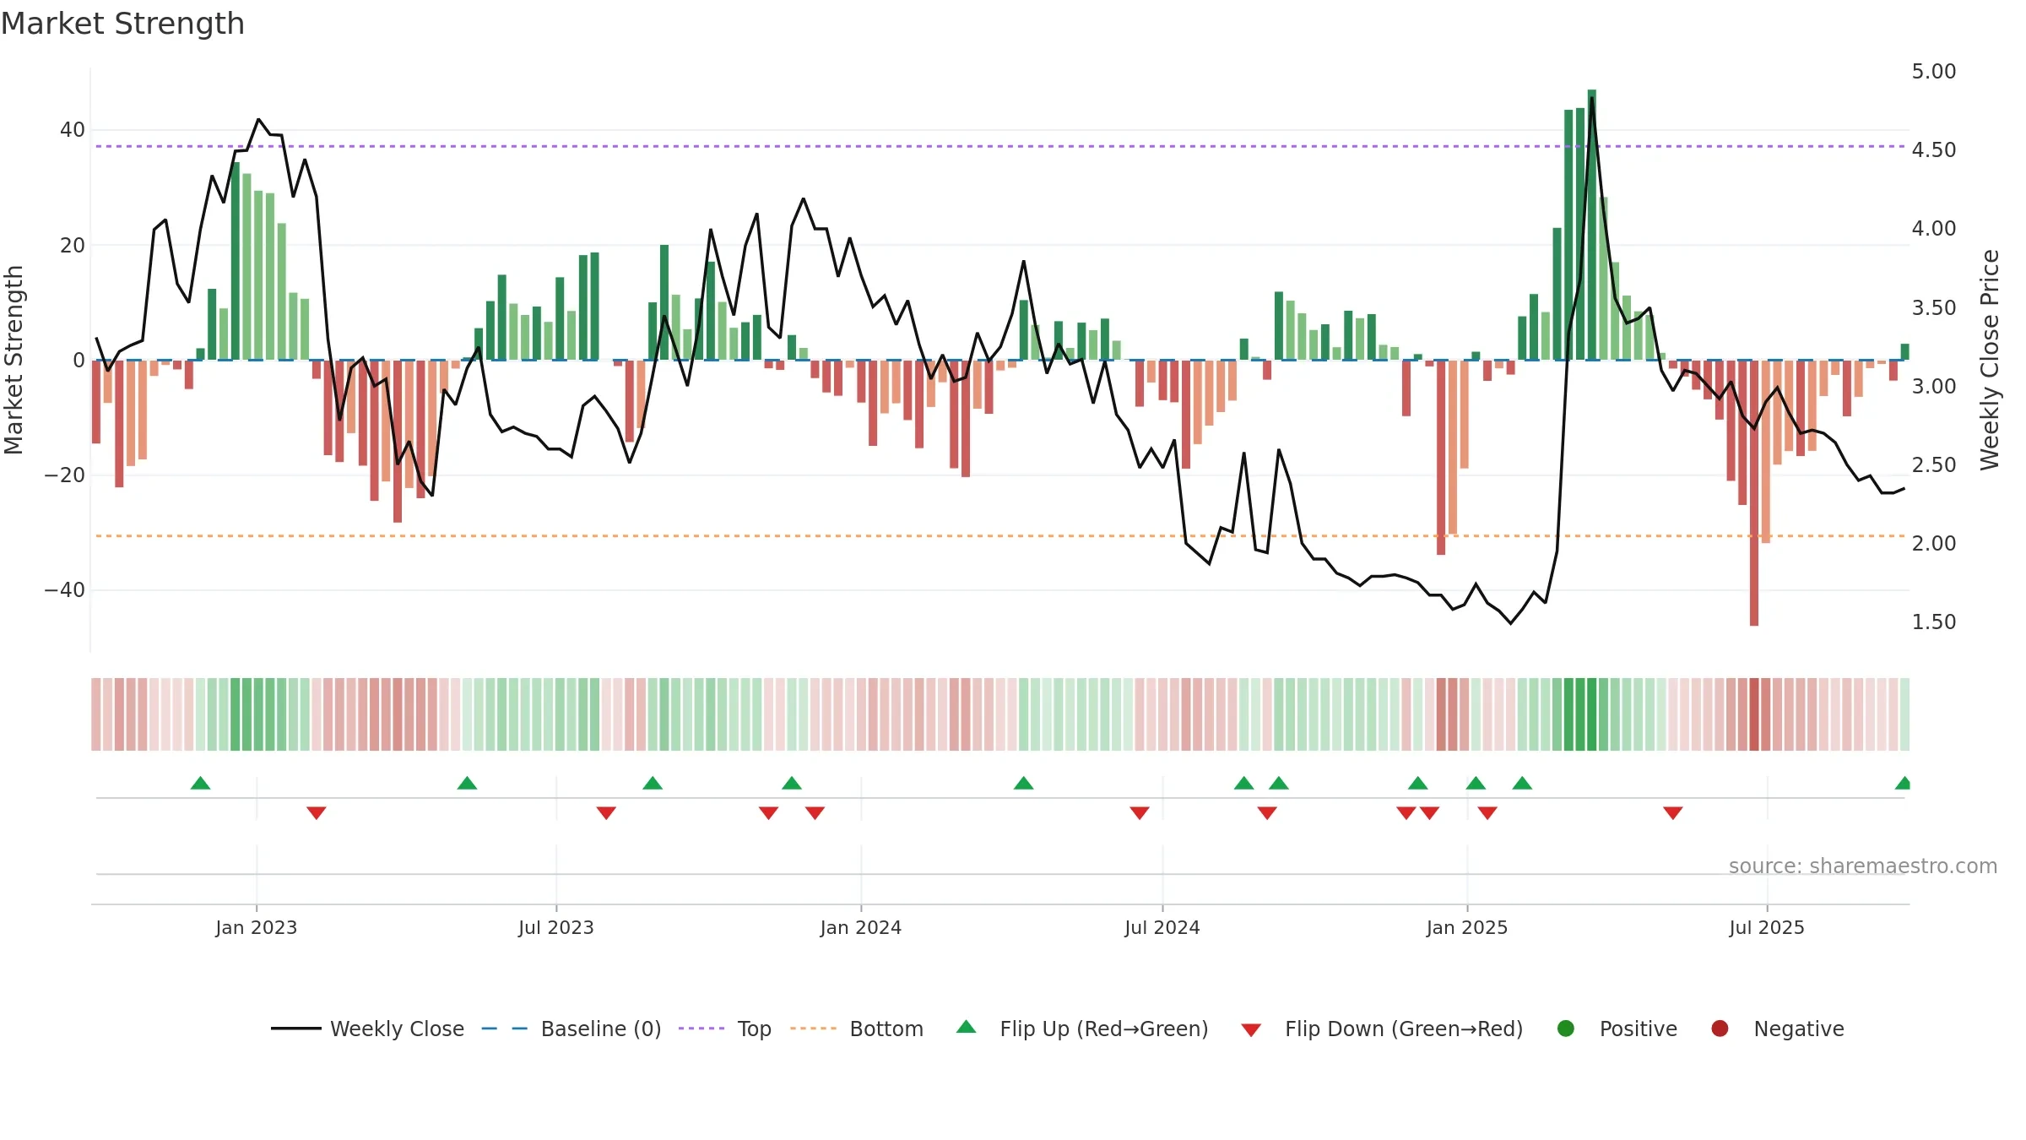Click the Jul 2024 axis label

[x=1162, y=927]
